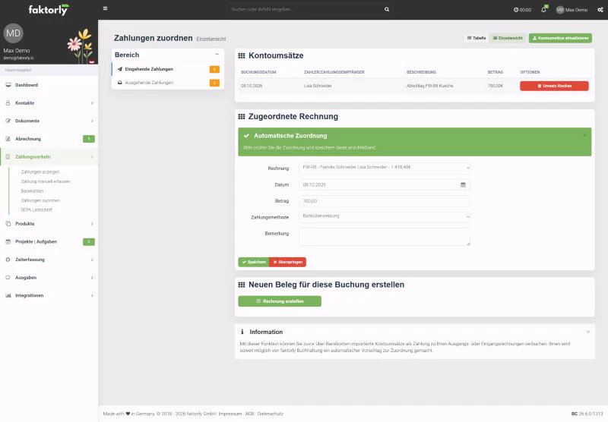Click the Integrationen chart icon
The height and width of the screenshot is (422, 608).
pyautogui.click(x=8, y=295)
